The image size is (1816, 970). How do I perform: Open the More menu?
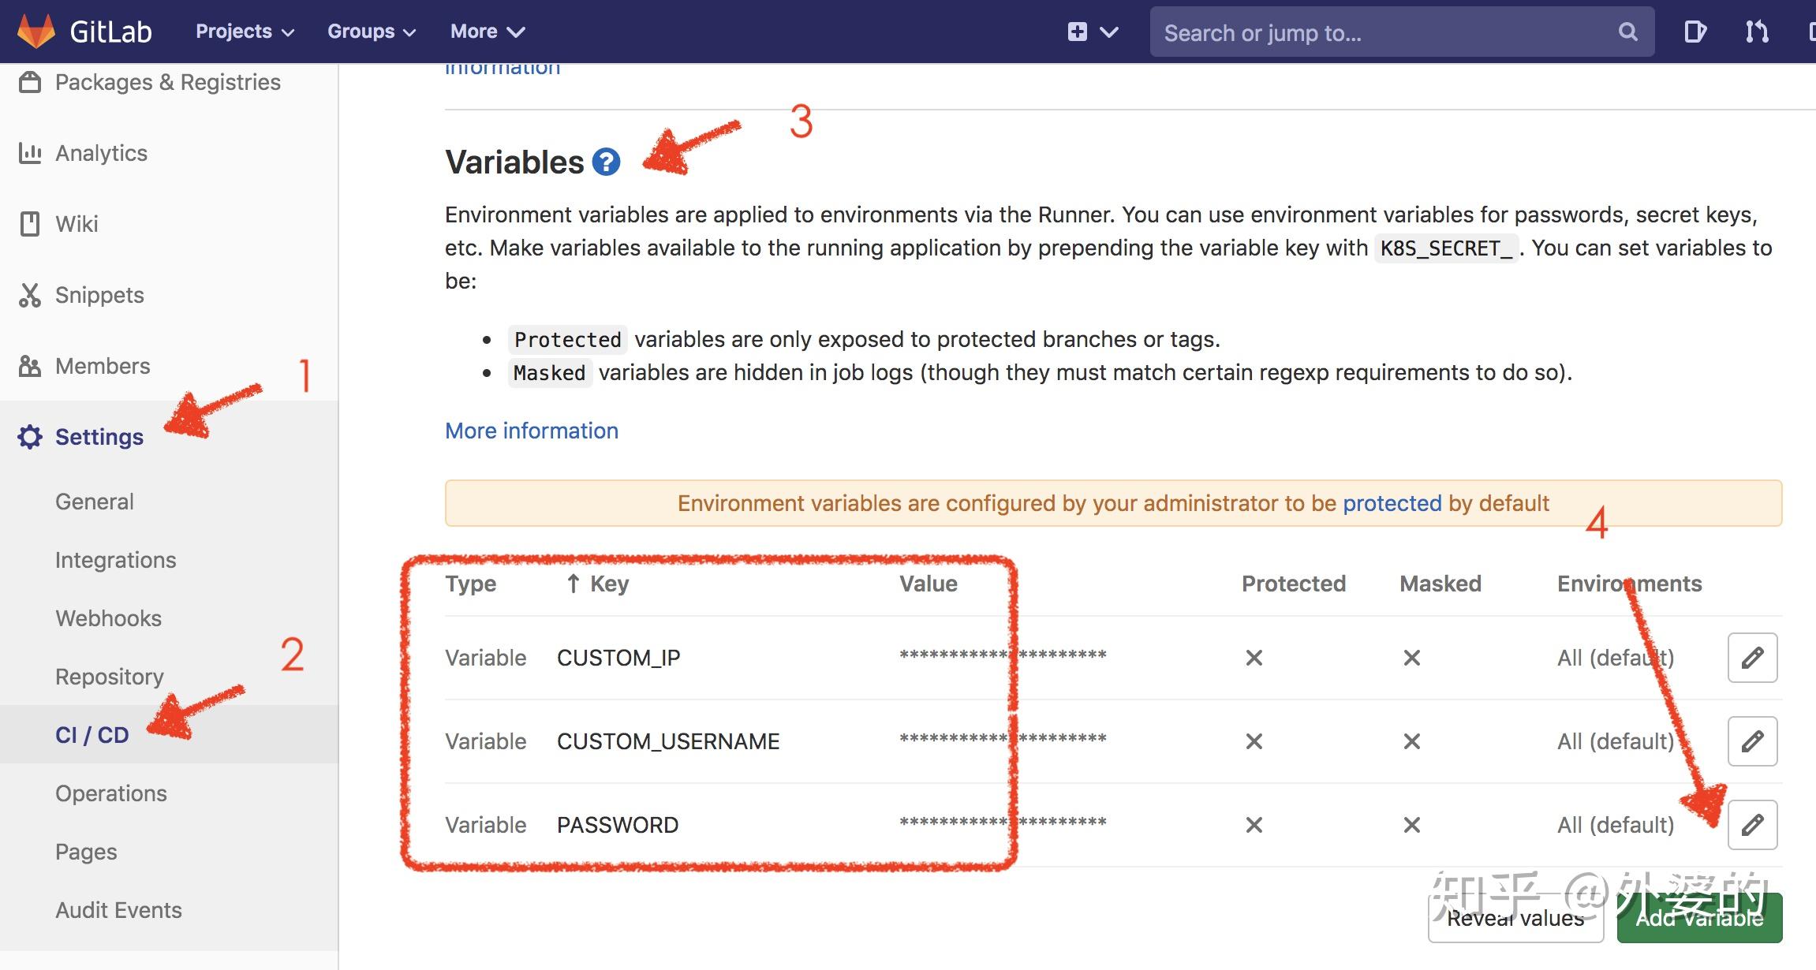coord(486,32)
